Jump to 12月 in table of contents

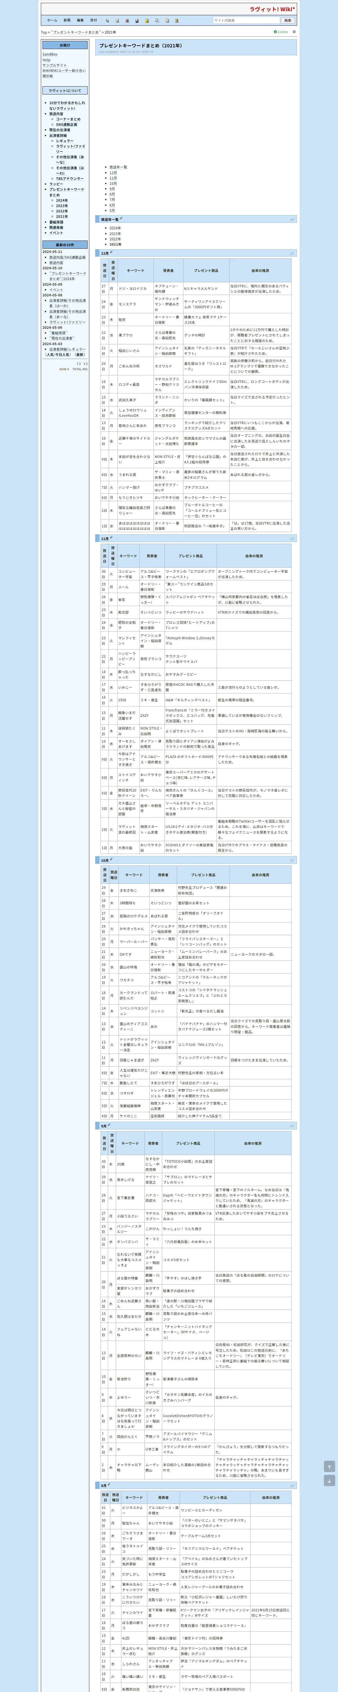click(x=114, y=173)
